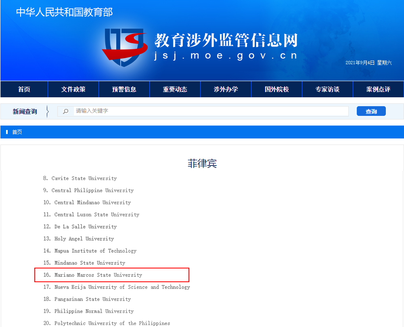Click the jsj.moe.gov.cn URL text
The image size is (404, 327).
click(226, 55)
